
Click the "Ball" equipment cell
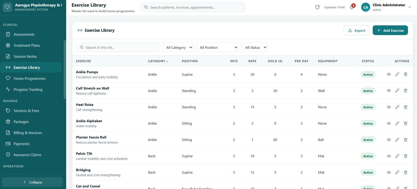pyautogui.click(x=321, y=140)
